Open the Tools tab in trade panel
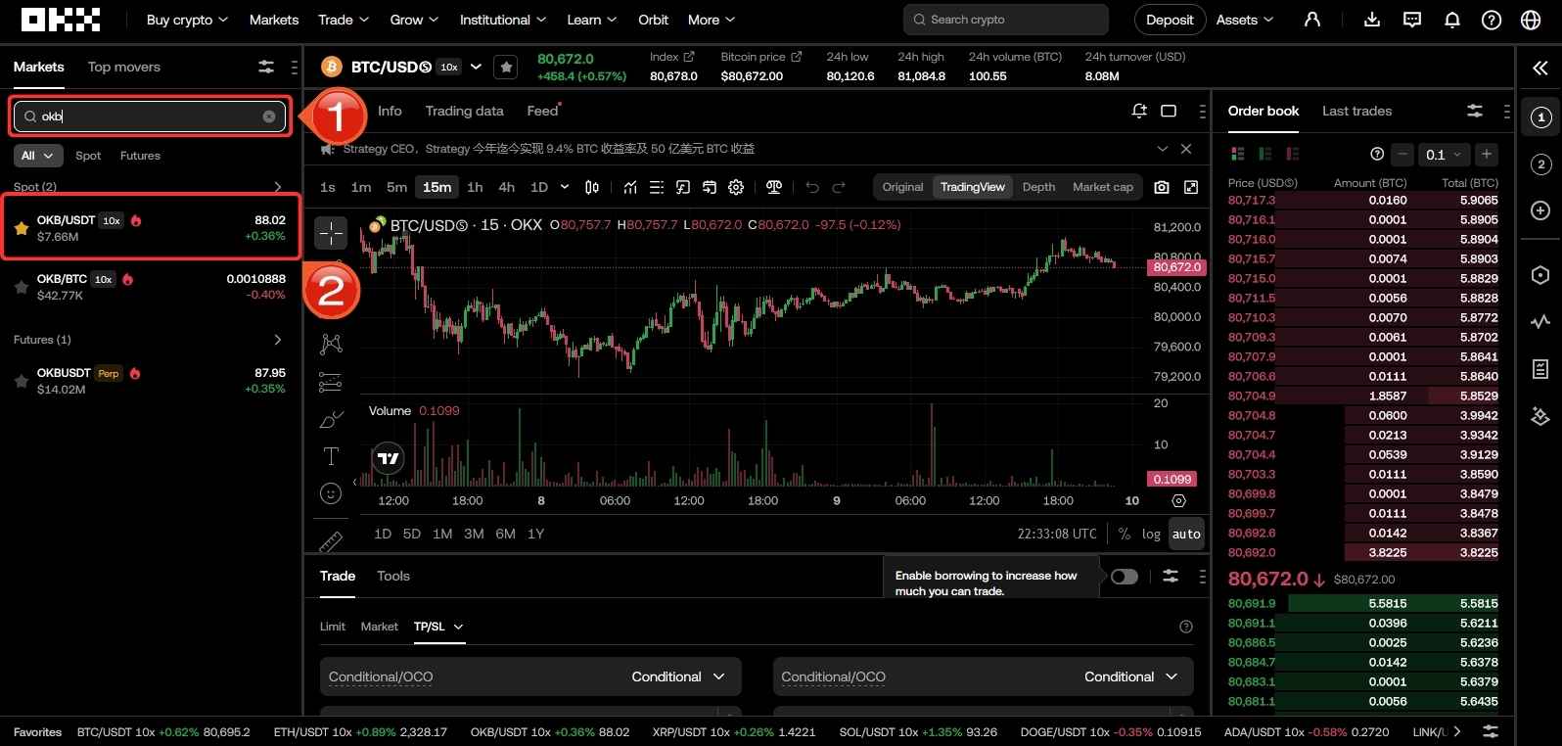Viewport: 1562px width, 746px height. tap(393, 576)
